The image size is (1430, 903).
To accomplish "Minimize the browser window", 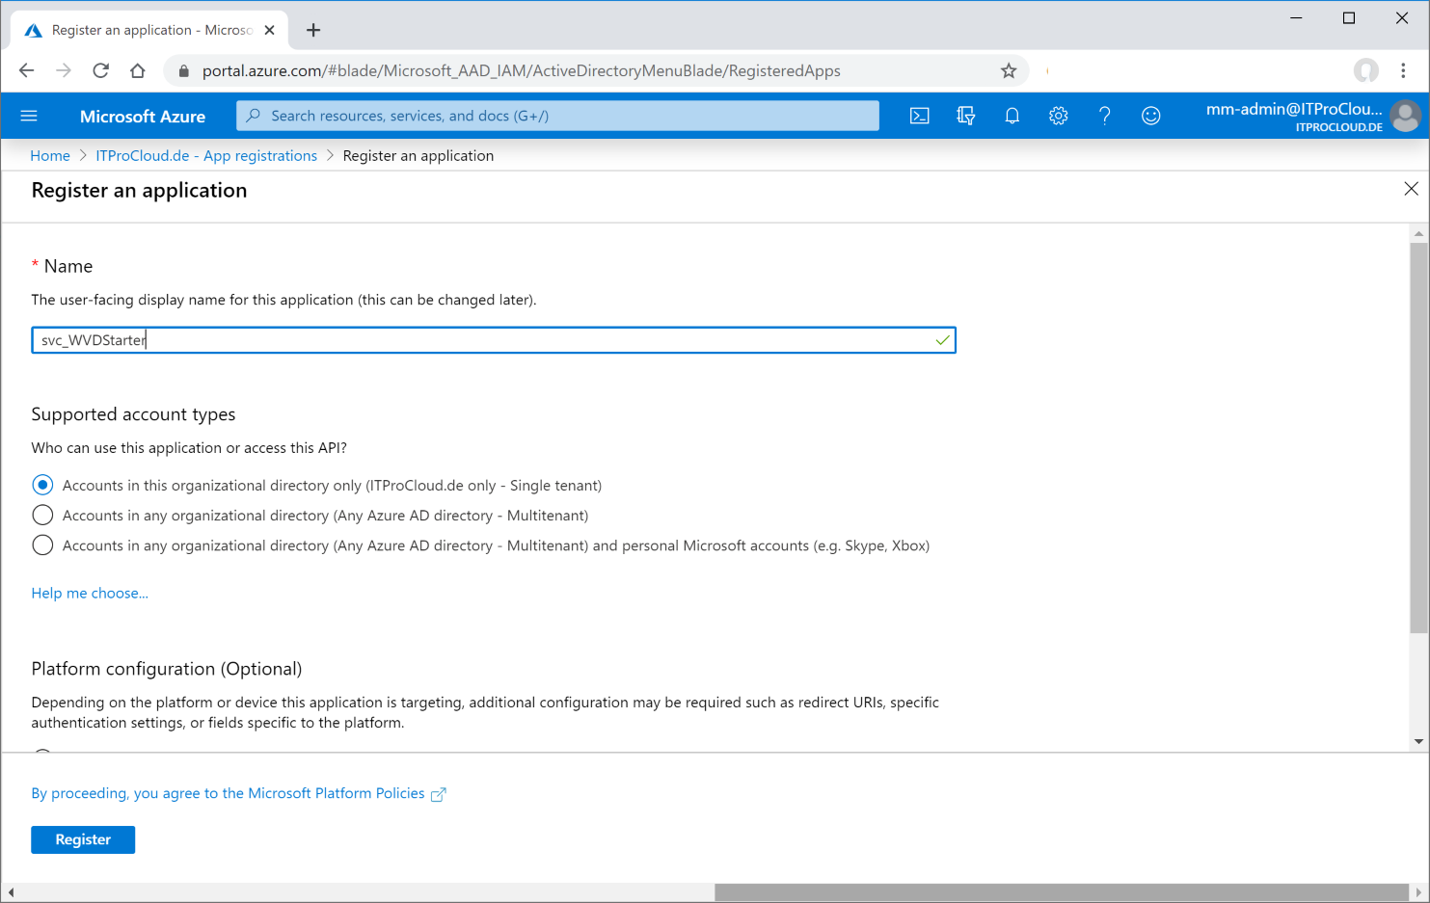I will [1297, 18].
